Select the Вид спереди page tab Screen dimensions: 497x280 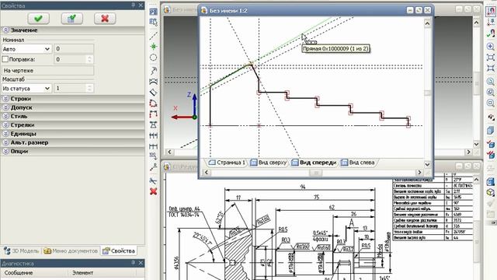pos(314,163)
